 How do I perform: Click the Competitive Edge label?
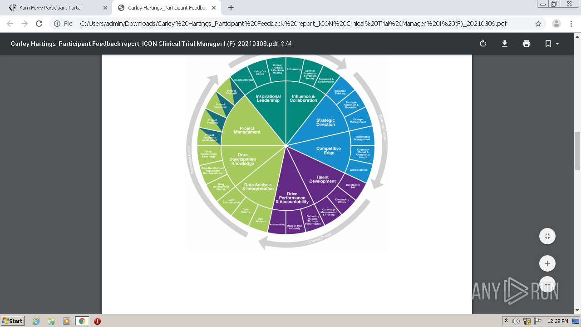pos(329,151)
